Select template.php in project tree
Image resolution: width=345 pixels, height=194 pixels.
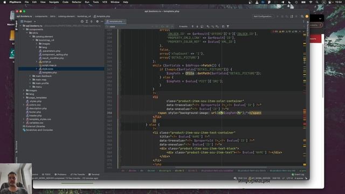coord(48,72)
